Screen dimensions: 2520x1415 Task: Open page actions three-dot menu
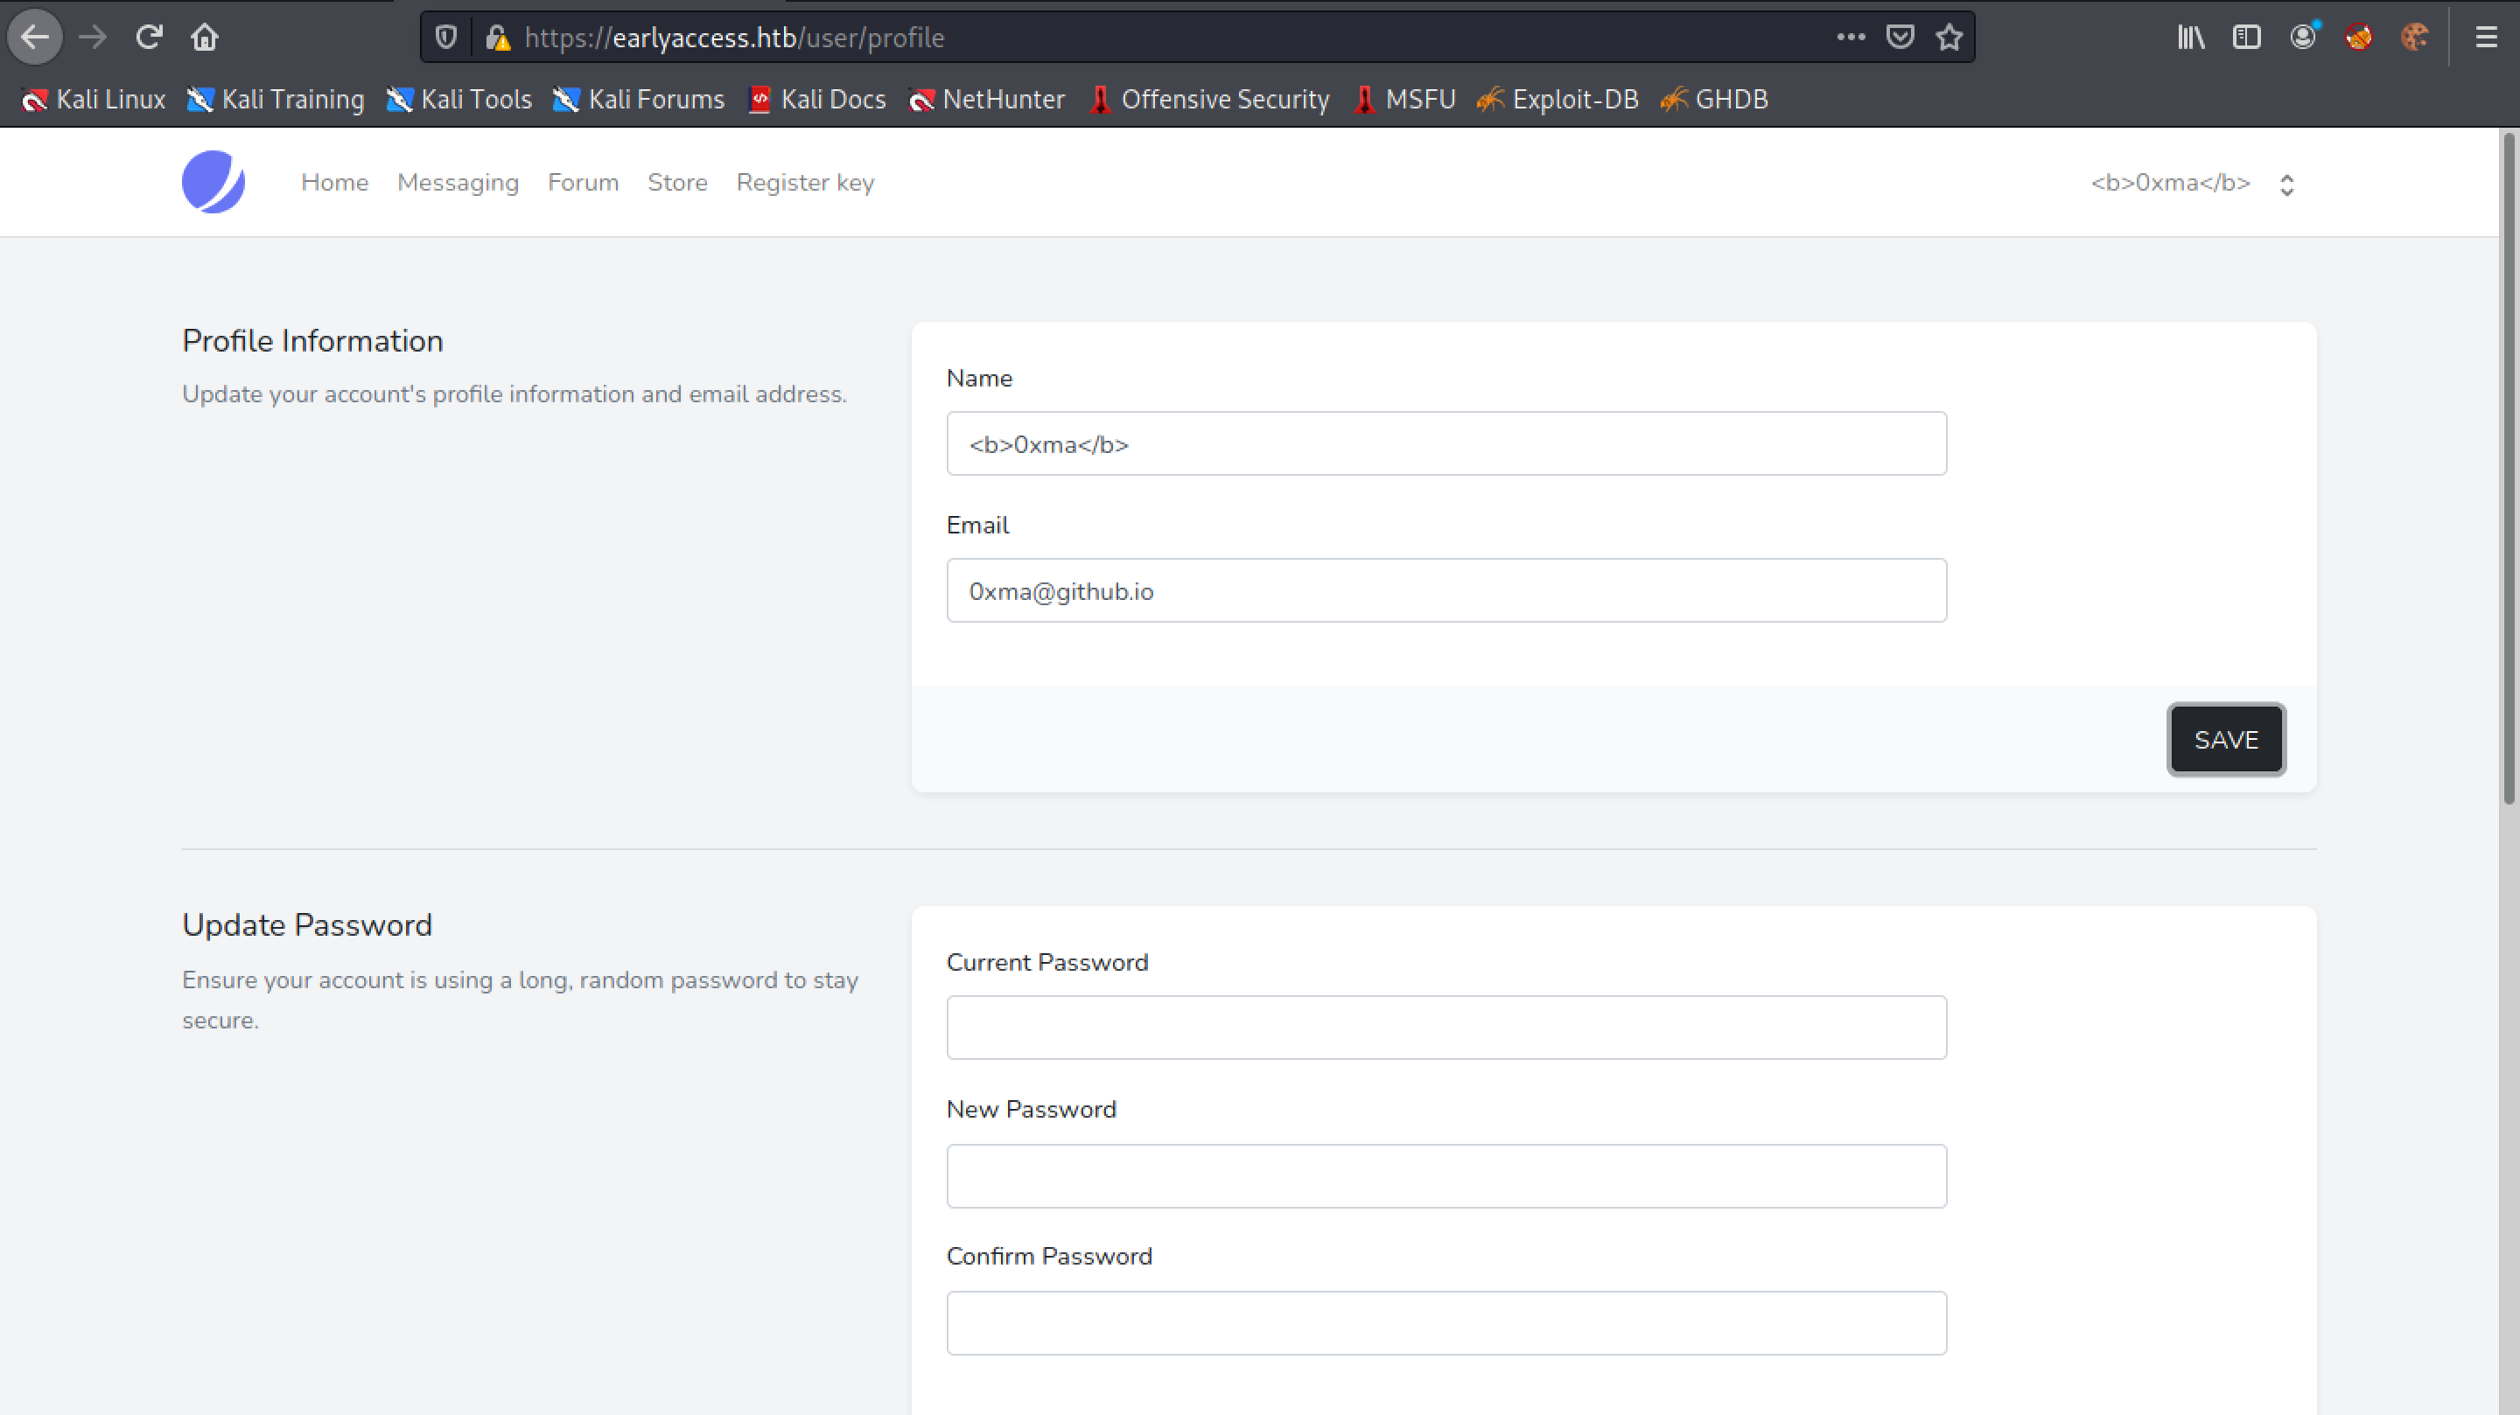click(x=1851, y=37)
